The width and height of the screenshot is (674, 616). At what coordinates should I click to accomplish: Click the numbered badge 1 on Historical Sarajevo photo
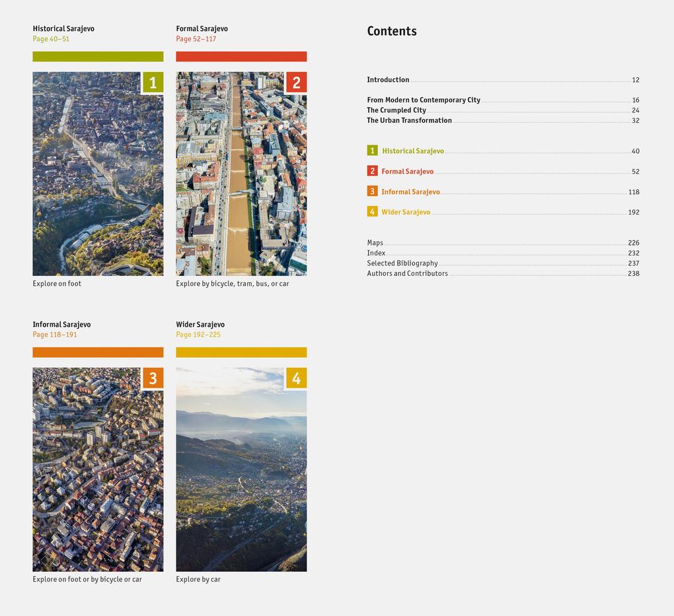pyautogui.click(x=153, y=82)
